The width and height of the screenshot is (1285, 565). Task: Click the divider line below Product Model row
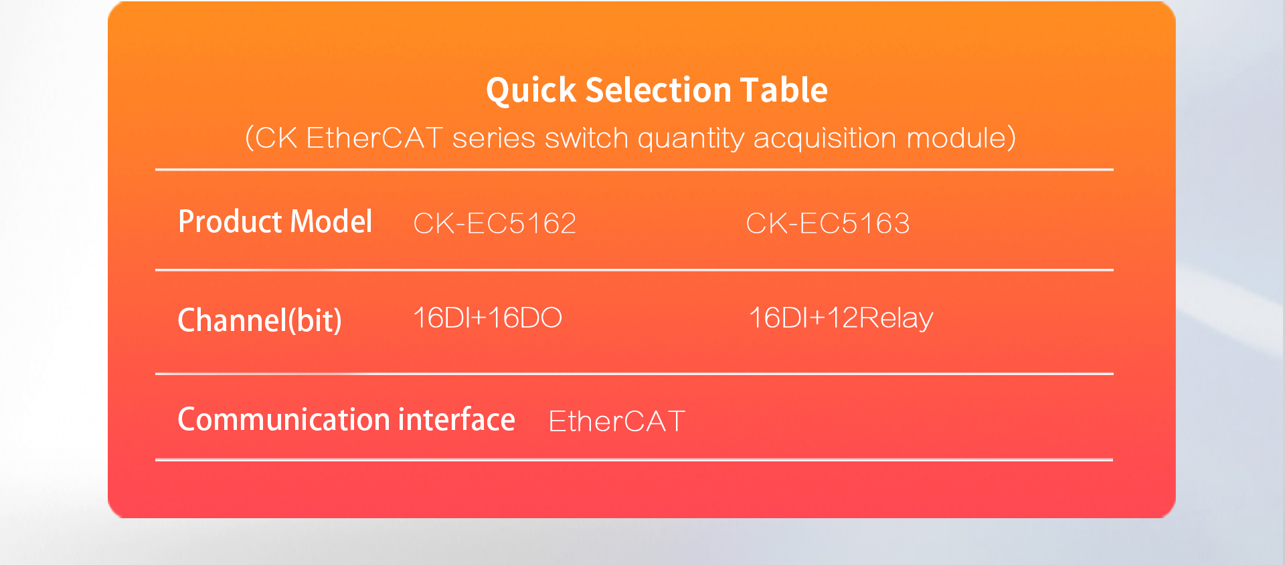[634, 270]
